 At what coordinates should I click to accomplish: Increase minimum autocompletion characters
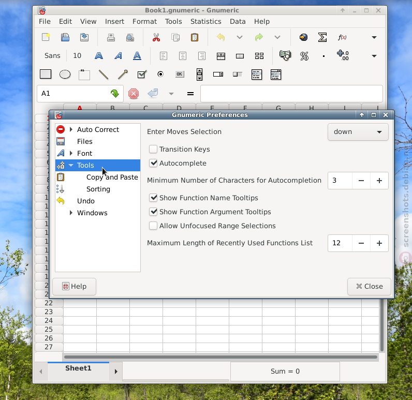pos(379,181)
